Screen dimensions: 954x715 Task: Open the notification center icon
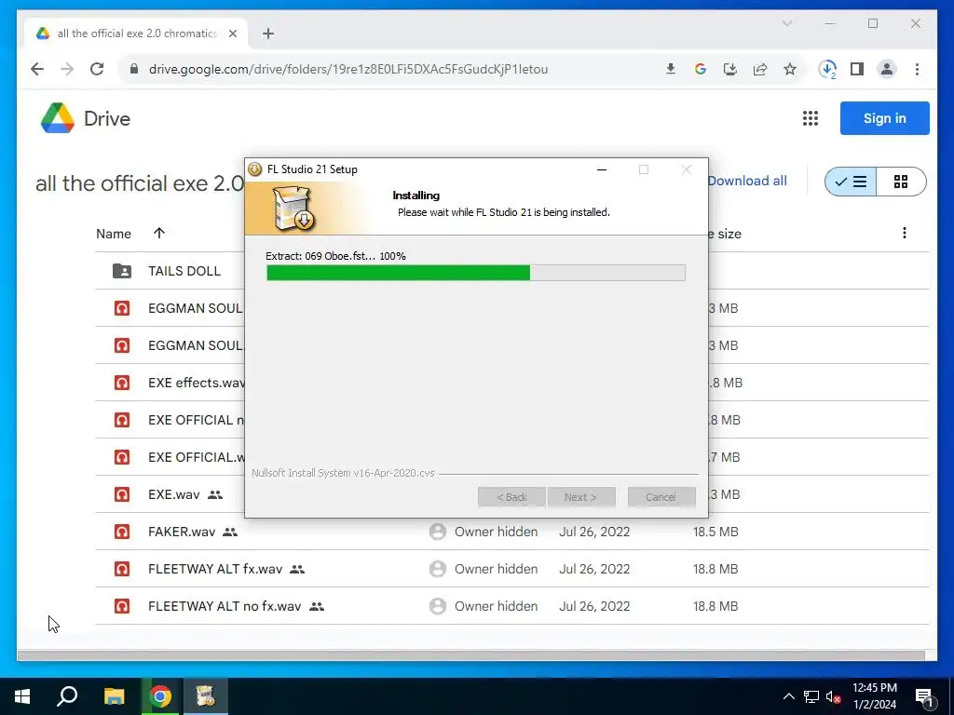click(x=924, y=696)
